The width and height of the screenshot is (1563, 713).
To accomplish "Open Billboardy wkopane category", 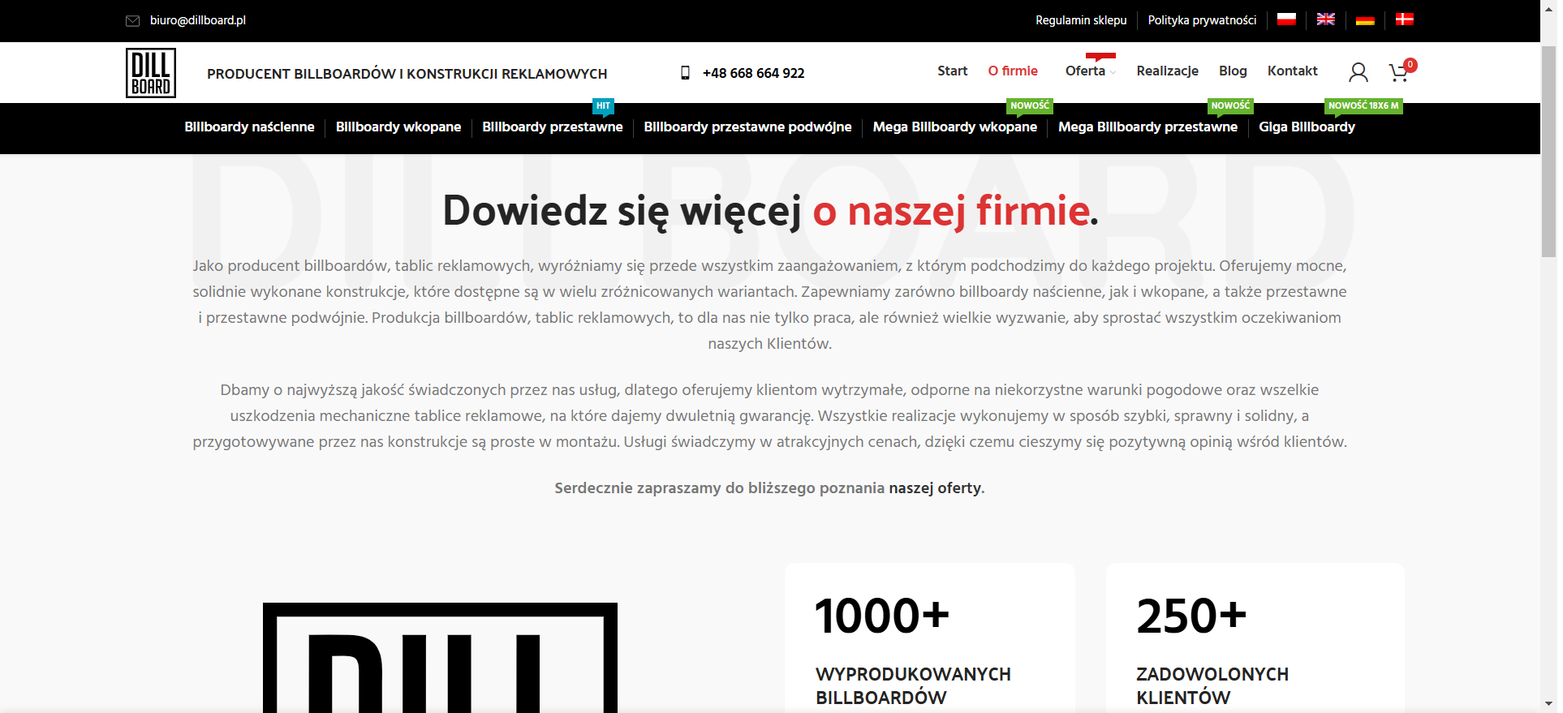I will click(398, 127).
